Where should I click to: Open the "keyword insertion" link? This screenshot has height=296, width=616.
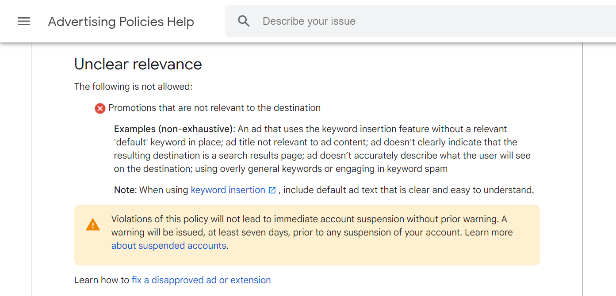(228, 190)
